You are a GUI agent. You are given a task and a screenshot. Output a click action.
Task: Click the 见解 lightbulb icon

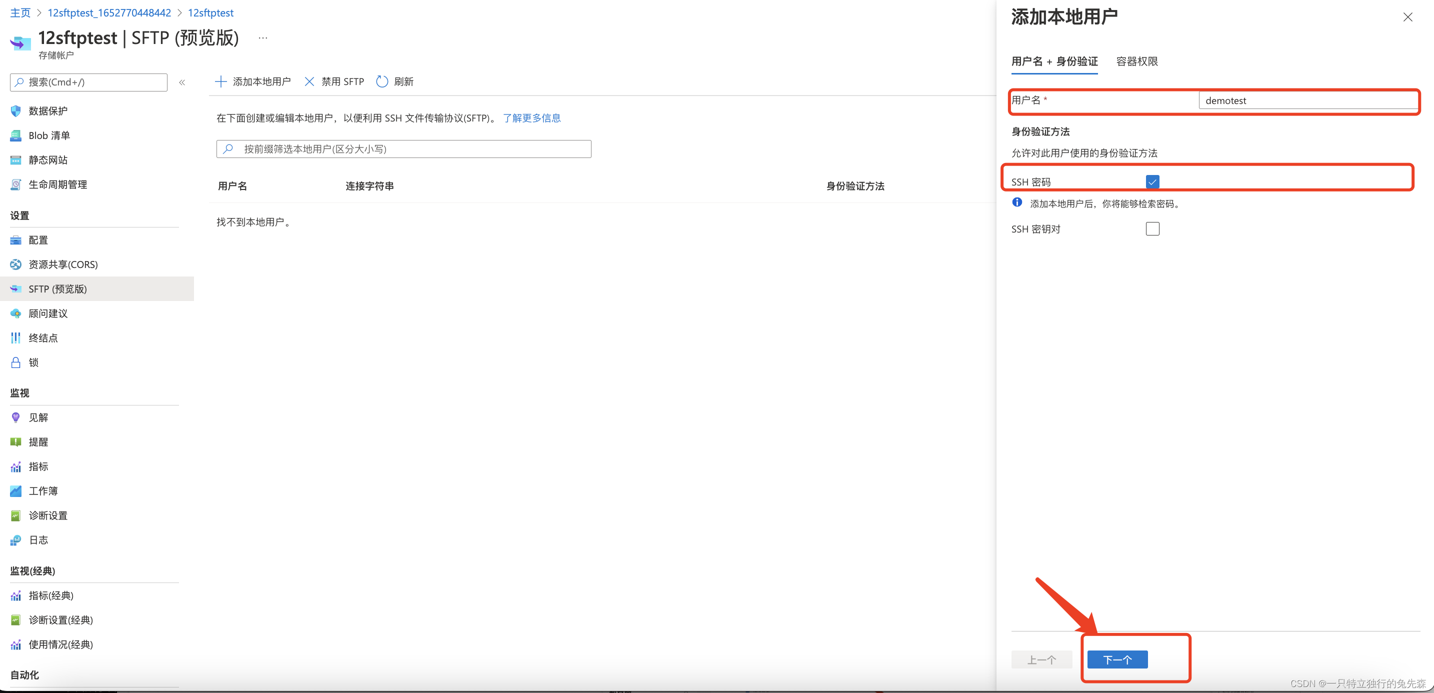coord(15,417)
